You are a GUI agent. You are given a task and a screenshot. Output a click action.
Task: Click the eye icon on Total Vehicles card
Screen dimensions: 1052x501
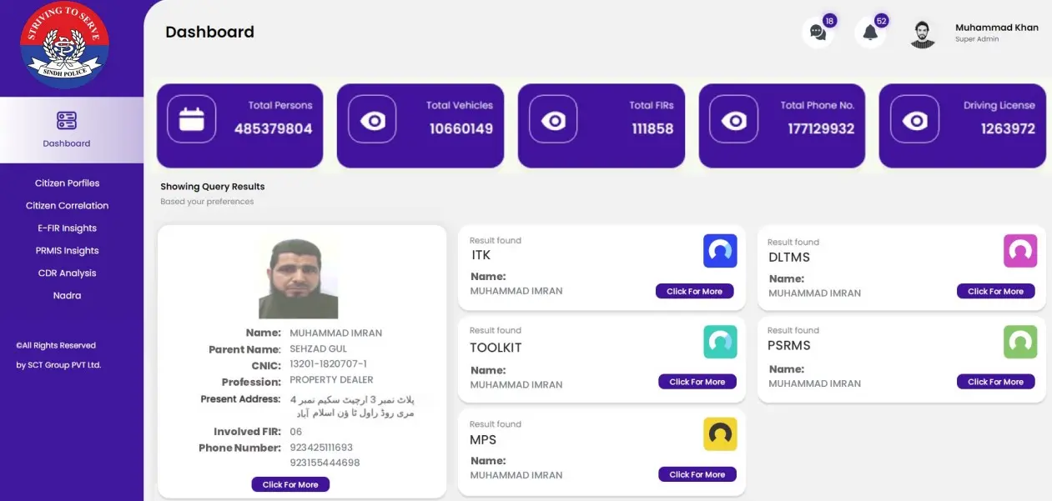point(372,120)
